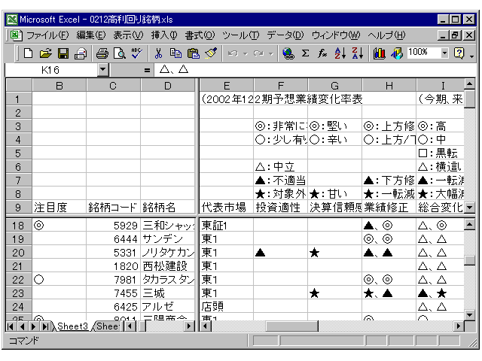
Task: Select cell with code 5929
Action: 113,226
